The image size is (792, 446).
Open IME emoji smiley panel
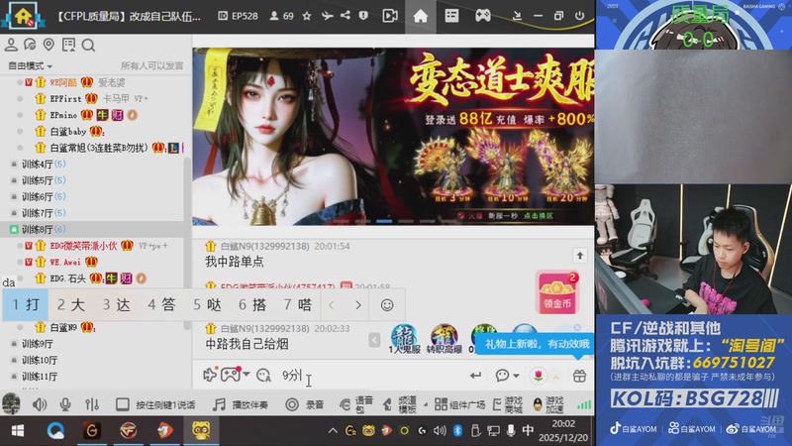pos(387,305)
